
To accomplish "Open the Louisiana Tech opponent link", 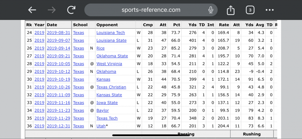I will point(111,32).
